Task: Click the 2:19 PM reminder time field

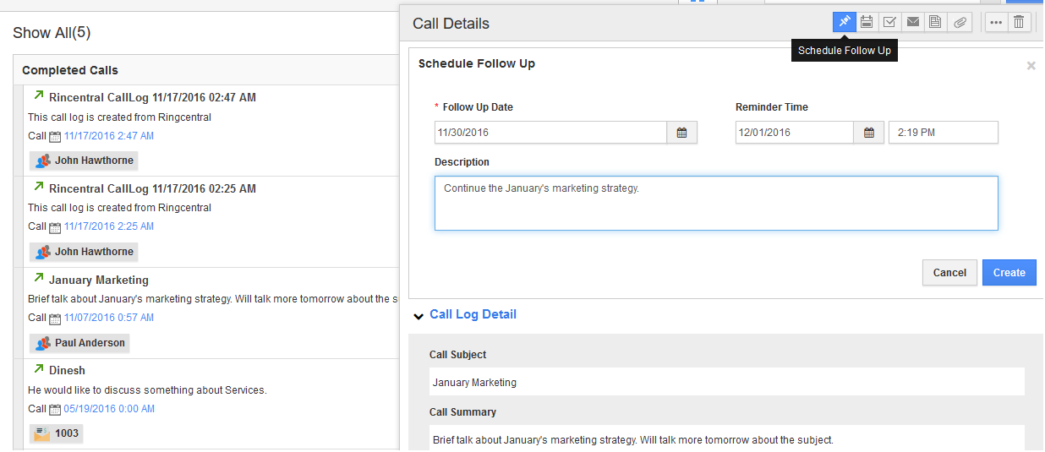Action: coord(943,133)
